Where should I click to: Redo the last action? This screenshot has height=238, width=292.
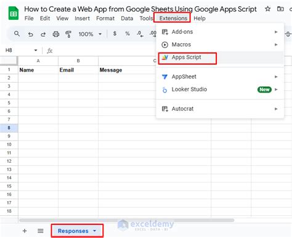tap(43, 34)
